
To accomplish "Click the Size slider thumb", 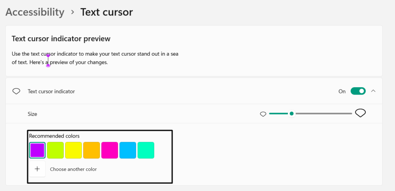I will point(292,113).
